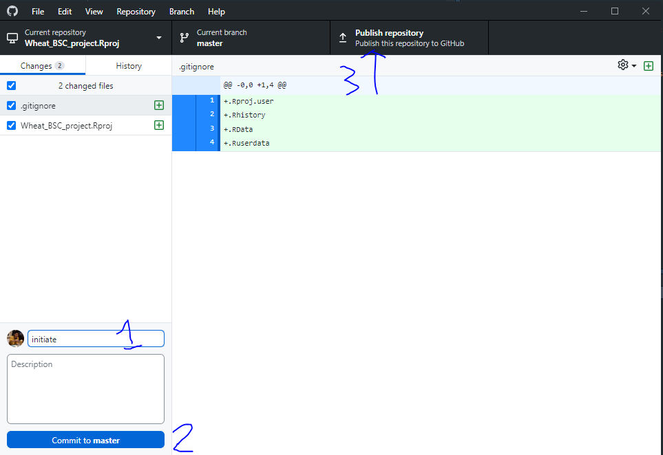
Task: Click the Publish repository button
Action: click(409, 38)
